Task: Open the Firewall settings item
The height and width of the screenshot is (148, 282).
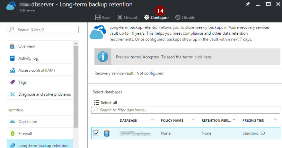Action: 40,133
